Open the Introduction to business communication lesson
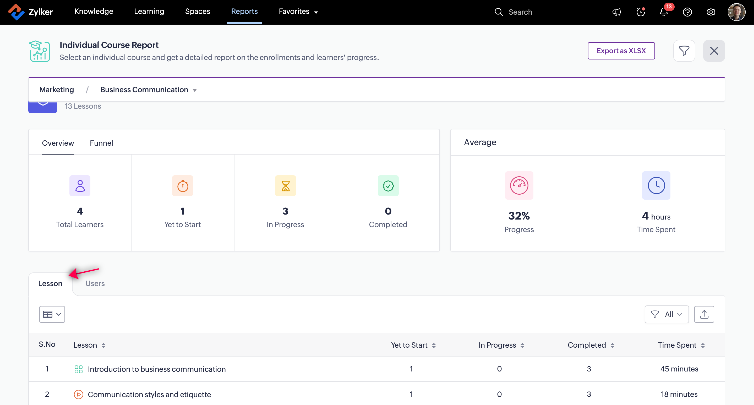754x405 pixels. pos(157,369)
